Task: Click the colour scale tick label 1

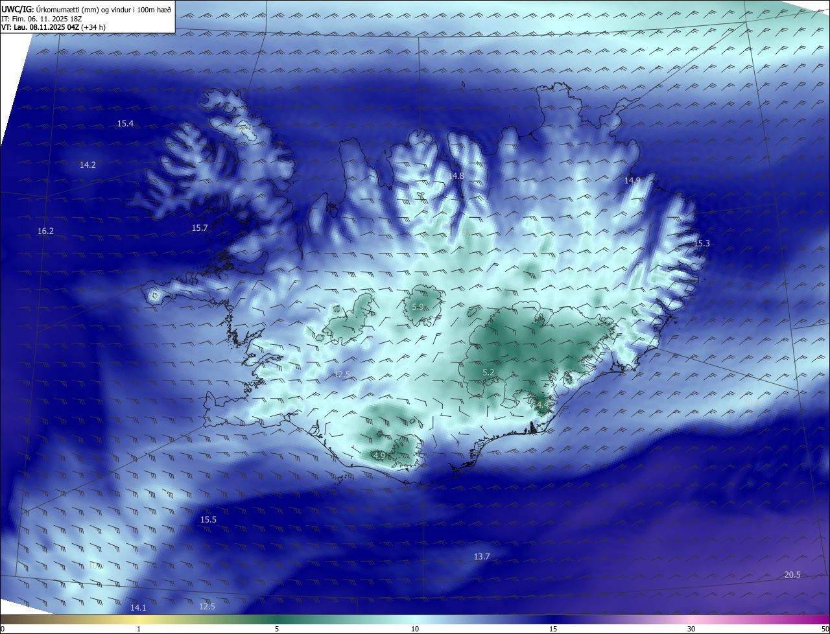Action: (139, 629)
